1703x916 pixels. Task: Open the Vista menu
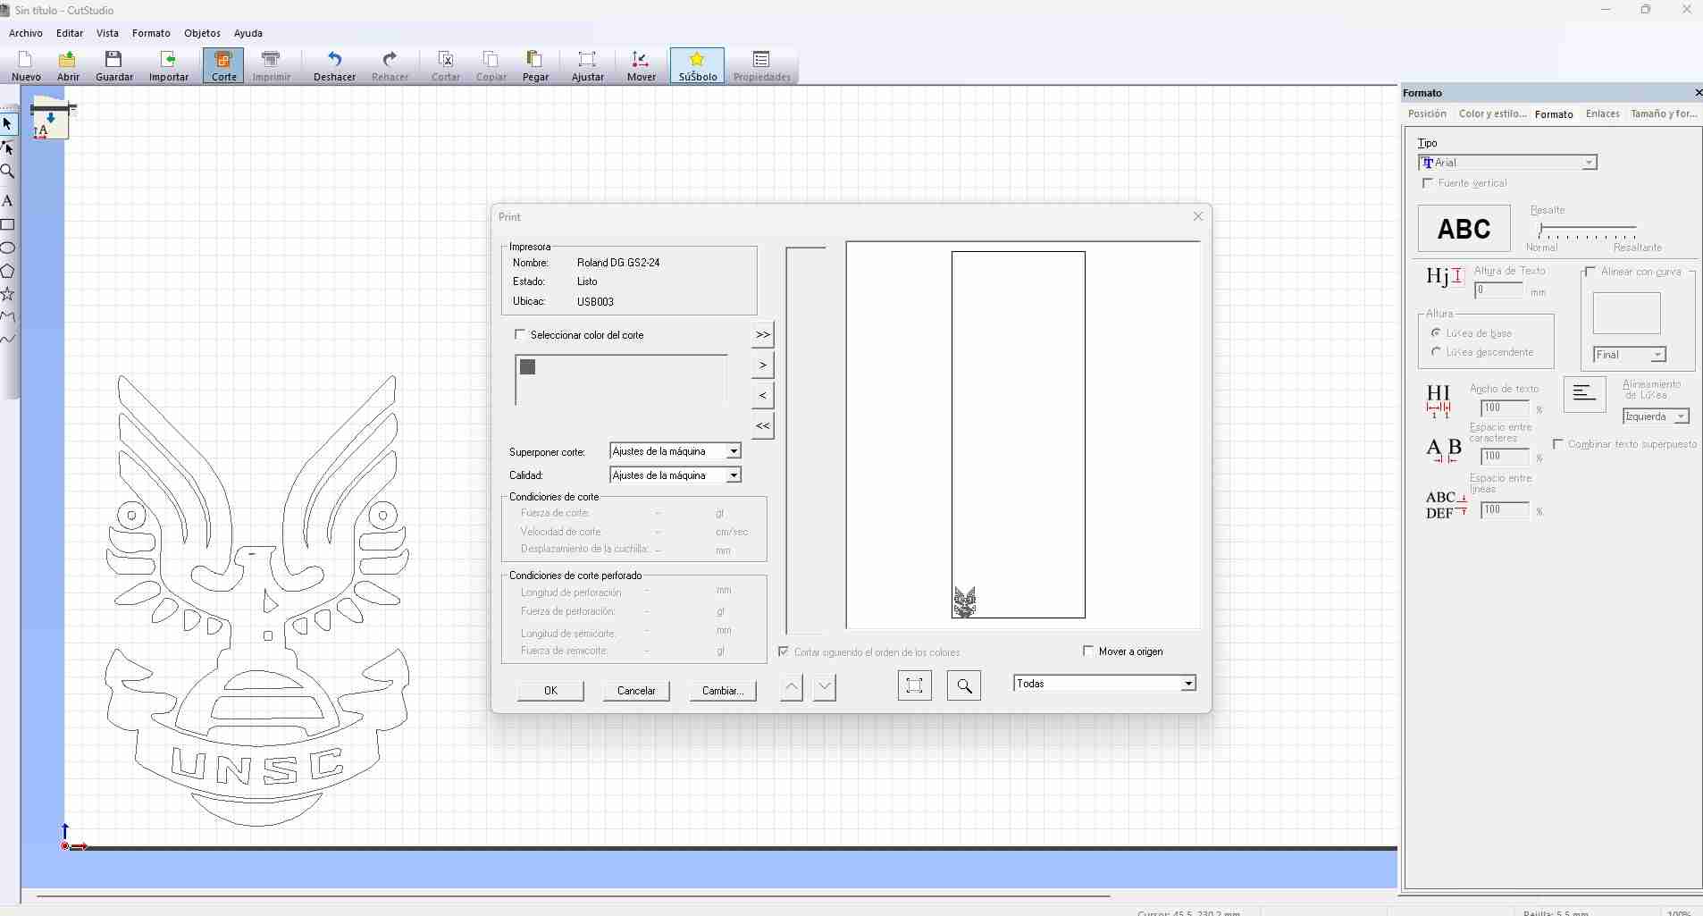[107, 33]
